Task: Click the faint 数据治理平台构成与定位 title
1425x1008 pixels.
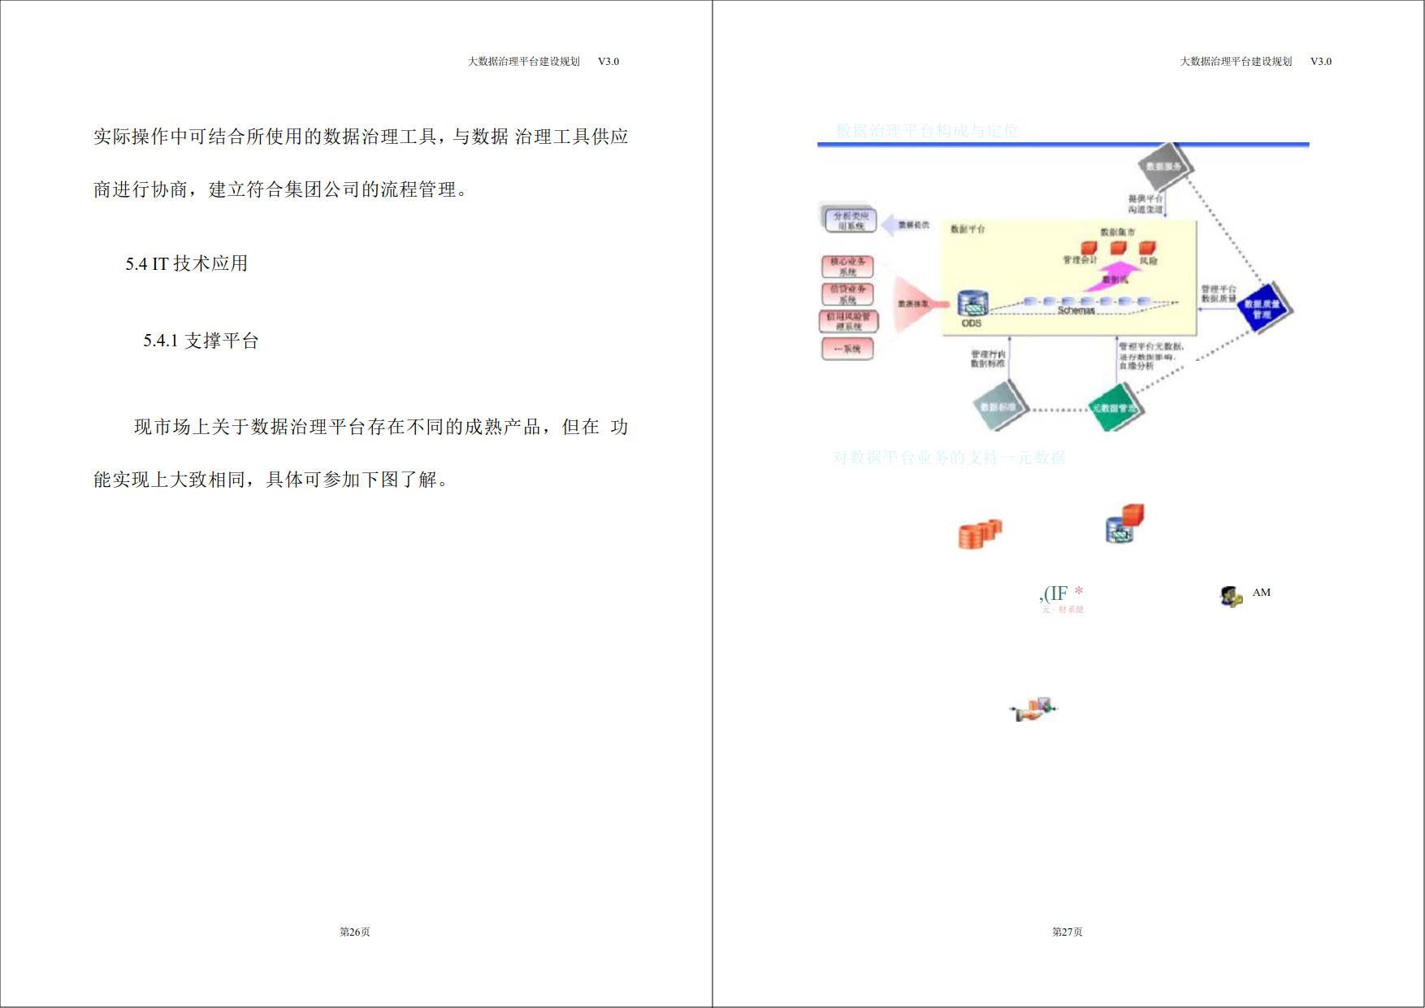Action: [927, 130]
